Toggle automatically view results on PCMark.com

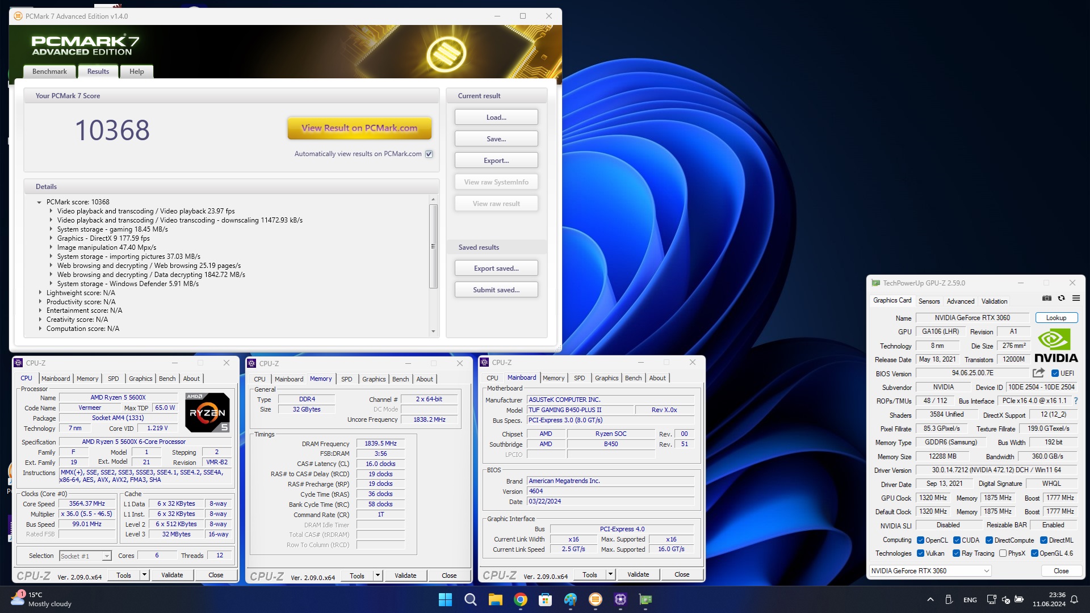tap(429, 154)
